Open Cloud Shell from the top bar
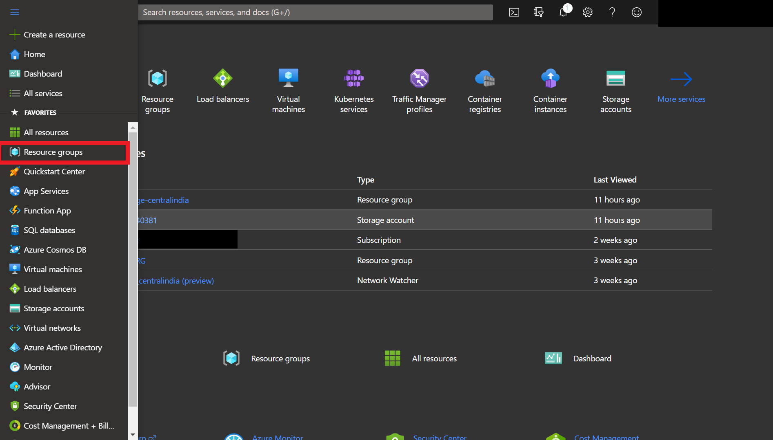773x440 pixels. [x=514, y=12]
